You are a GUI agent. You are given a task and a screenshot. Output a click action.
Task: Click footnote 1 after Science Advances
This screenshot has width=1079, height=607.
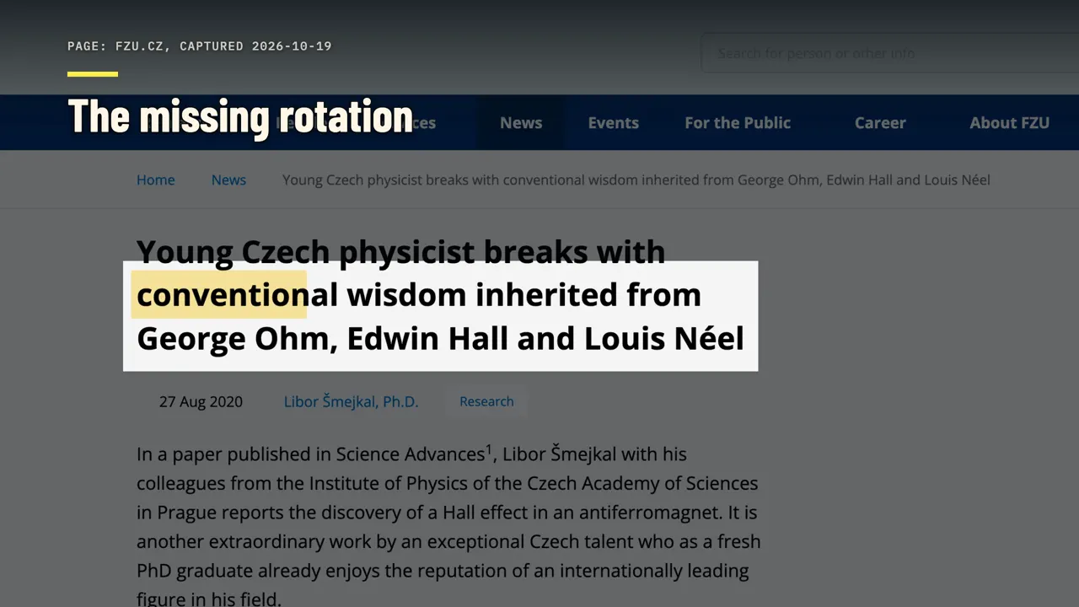(x=489, y=448)
